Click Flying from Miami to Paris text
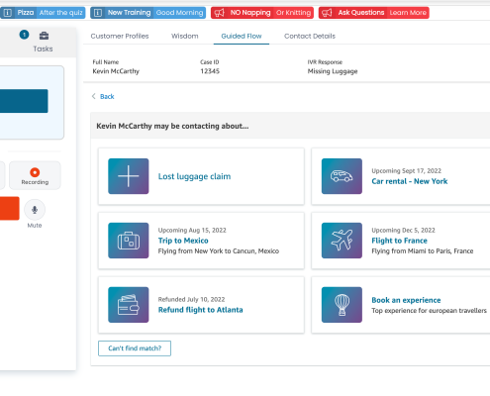The height and width of the screenshot is (396, 490). pyautogui.click(x=423, y=251)
